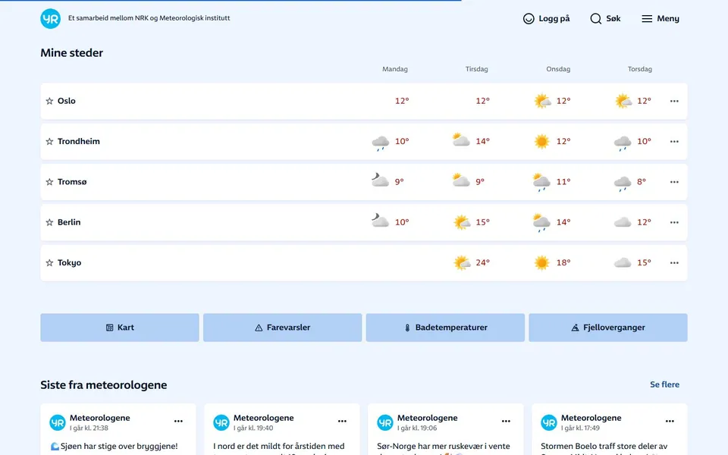Toggle the star favorite for Trondheim
This screenshot has height=455, width=728.
tap(50, 141)
